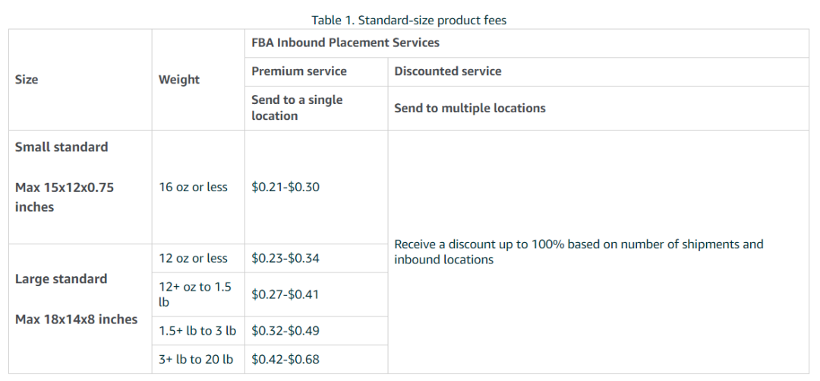Click the $0.23-$0.34 fee cell
Image resolution: width=820 pixels, height=381 pixels.
[285, 258]
